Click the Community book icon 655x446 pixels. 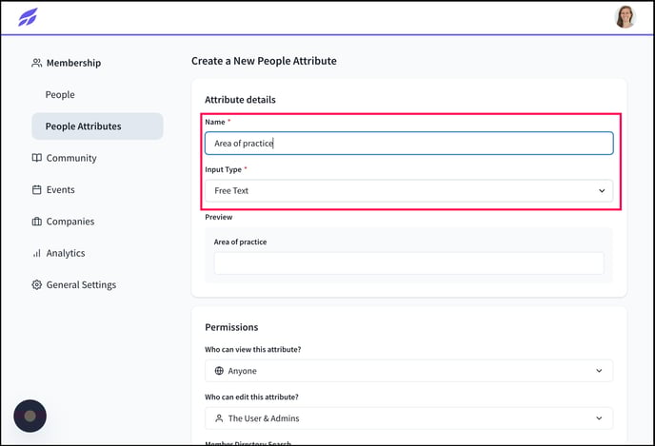(37, 158)
